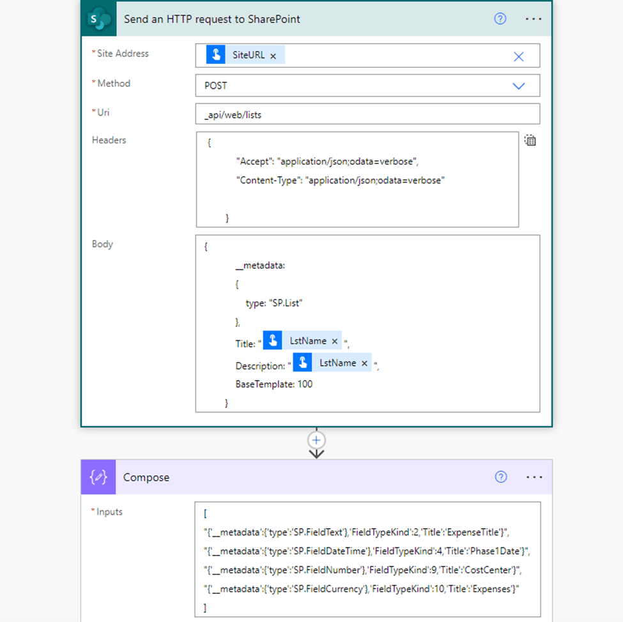Select the LstName token in the Description line
The width and height of the screenshot is (623, 622).
point(332,363)
